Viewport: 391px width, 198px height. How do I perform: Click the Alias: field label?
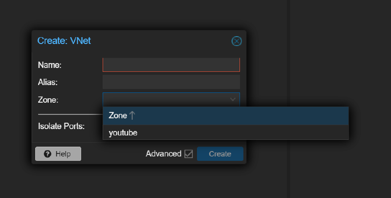(x=48, y=82)
